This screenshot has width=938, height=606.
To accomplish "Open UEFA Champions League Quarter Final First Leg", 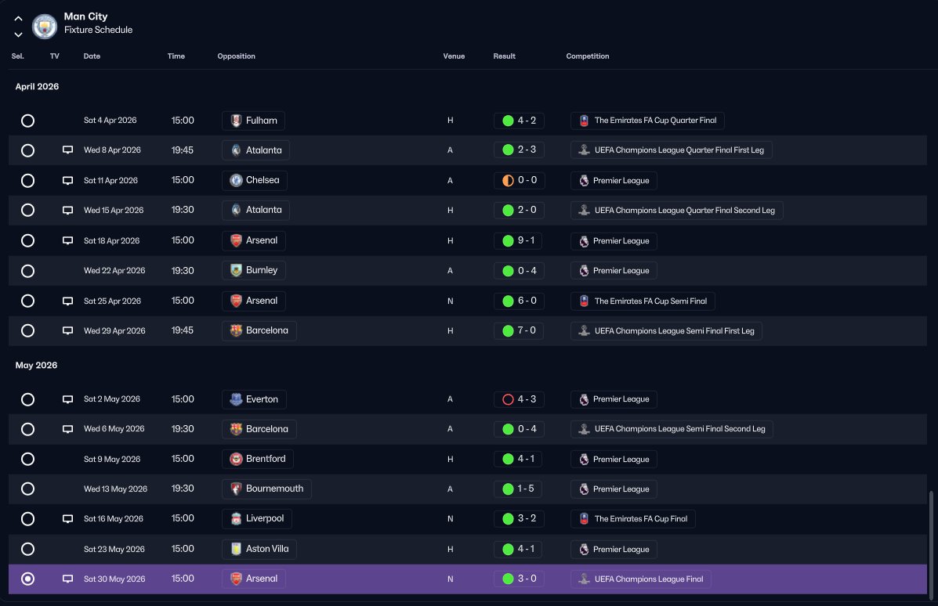I will (672, 150).
